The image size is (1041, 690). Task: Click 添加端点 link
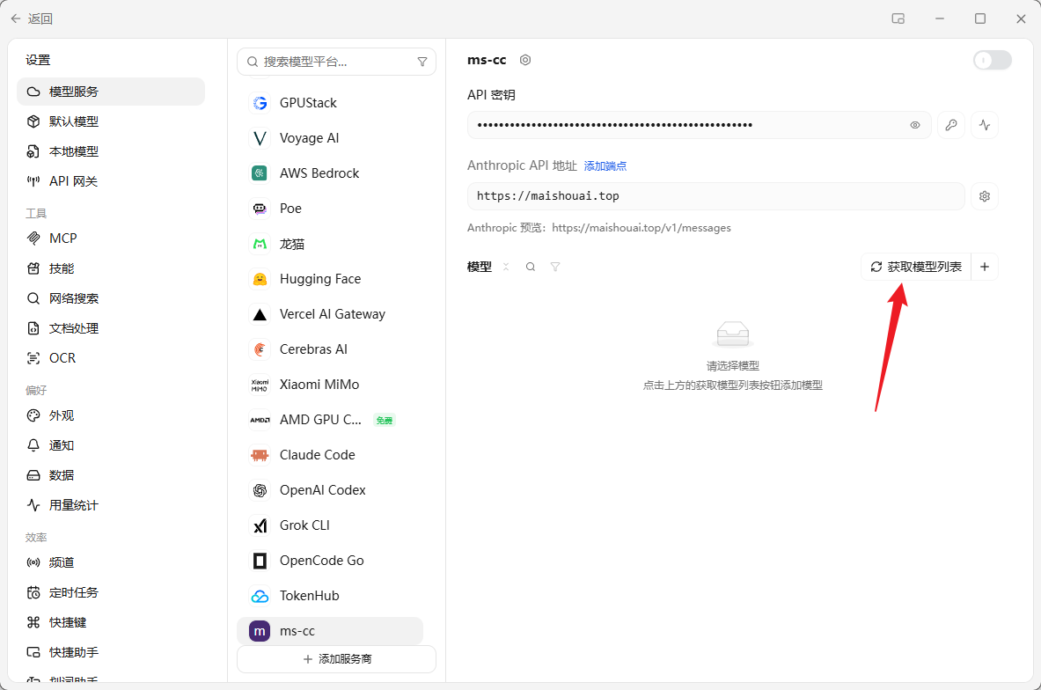[605, 166]
